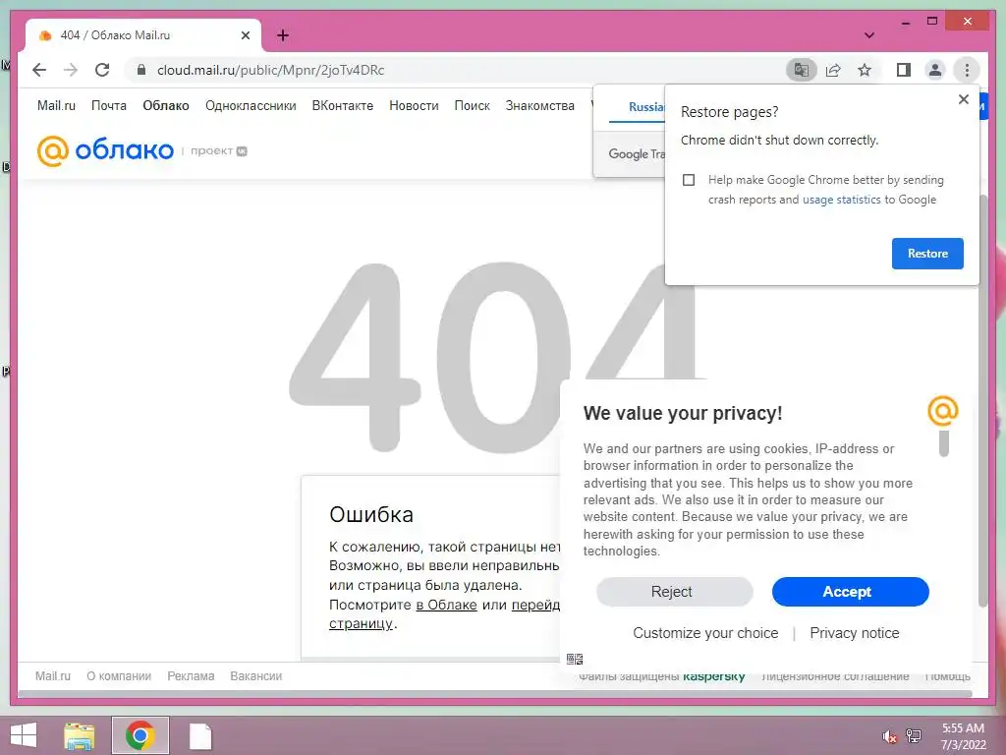The height and width of the screenshot is (755, 1006).
Task: Open the Chrome profile avatar icon
Action: point(935,70)
